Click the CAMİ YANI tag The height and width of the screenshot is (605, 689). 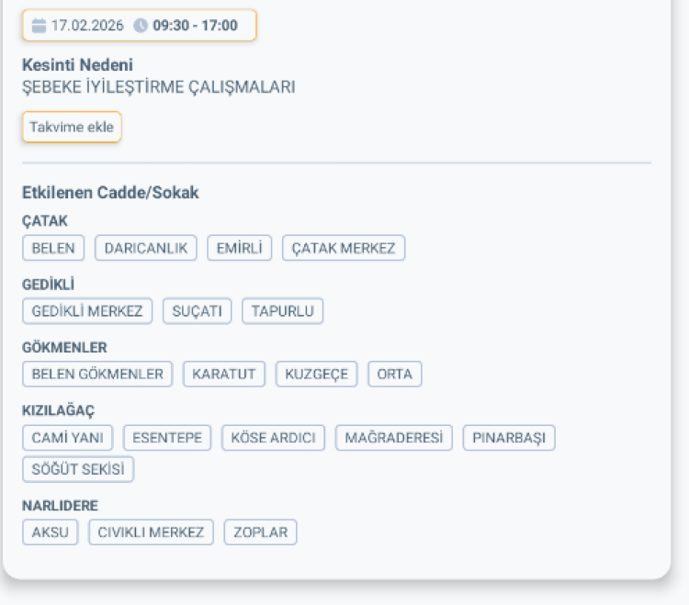(x=67, y=438)
